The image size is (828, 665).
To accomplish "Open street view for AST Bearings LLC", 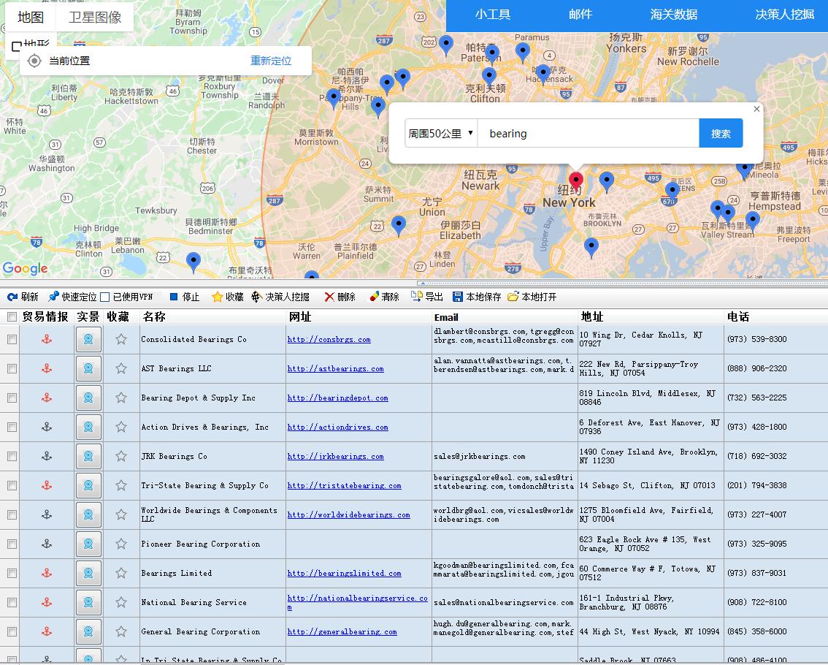I will pos(88,368).
